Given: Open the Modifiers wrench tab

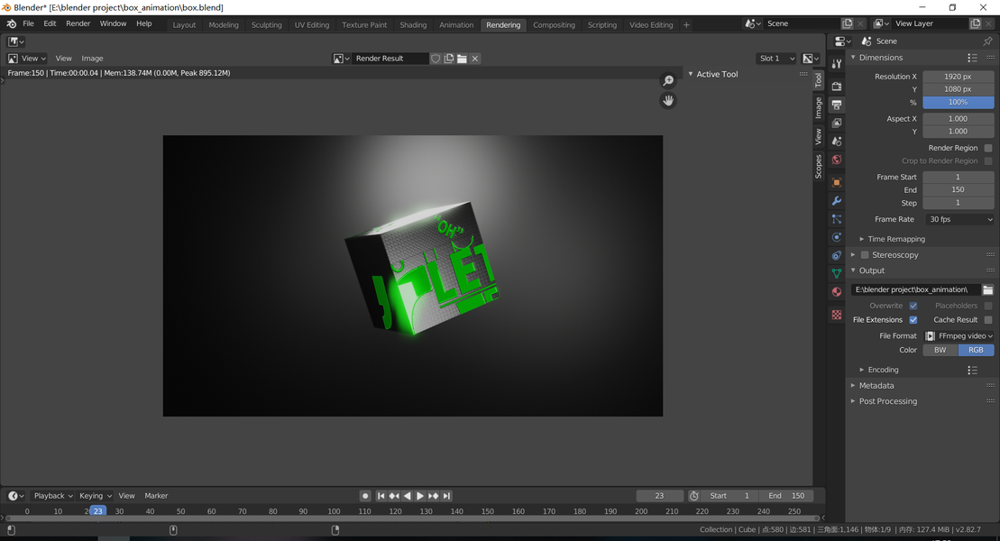Looking at the screenshot, I should [837, 200].
